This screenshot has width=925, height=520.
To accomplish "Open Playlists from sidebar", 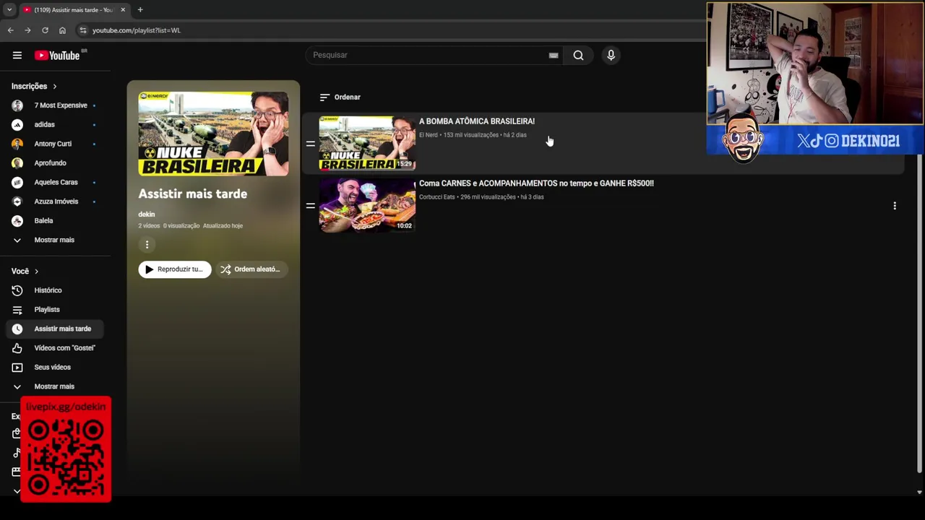I will [x=54, y=309].
